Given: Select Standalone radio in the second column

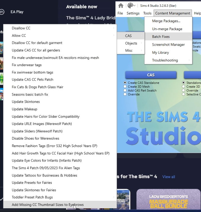Looking at the screenshot, I should [183, 83].
